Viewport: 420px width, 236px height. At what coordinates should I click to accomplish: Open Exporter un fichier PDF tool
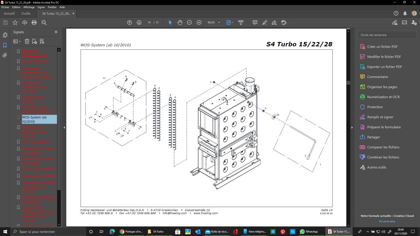(385, 67)
